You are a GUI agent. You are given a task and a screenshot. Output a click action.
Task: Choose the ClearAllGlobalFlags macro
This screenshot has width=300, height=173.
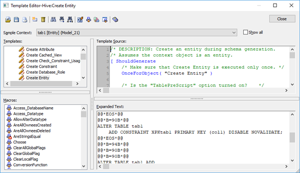click(29, 148)
